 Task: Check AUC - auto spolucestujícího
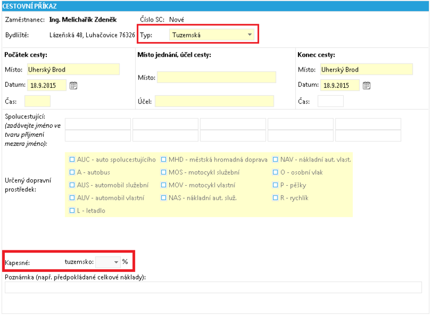[72, 159]
